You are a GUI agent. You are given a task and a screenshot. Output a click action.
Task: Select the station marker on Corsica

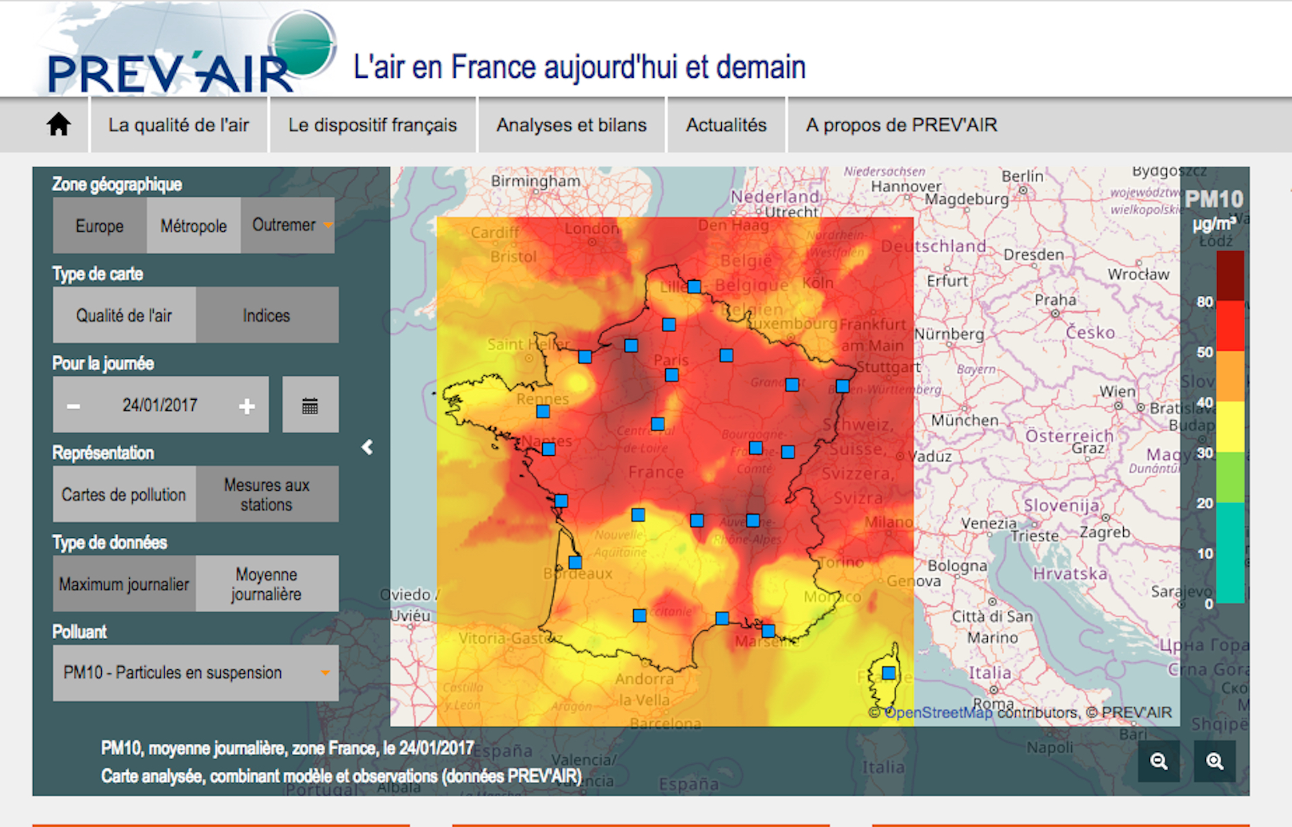[x=889, y=673]
